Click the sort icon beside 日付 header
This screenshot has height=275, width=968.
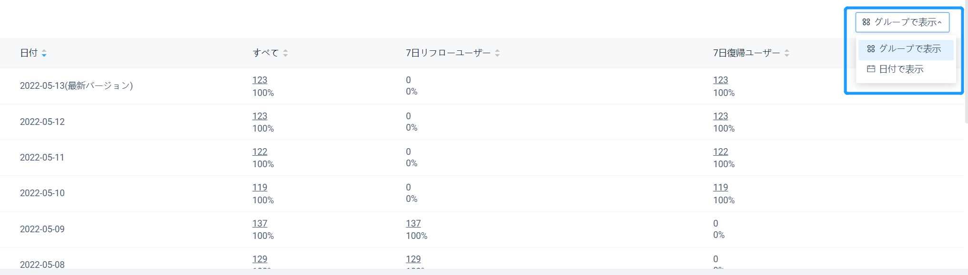(44, 53)
